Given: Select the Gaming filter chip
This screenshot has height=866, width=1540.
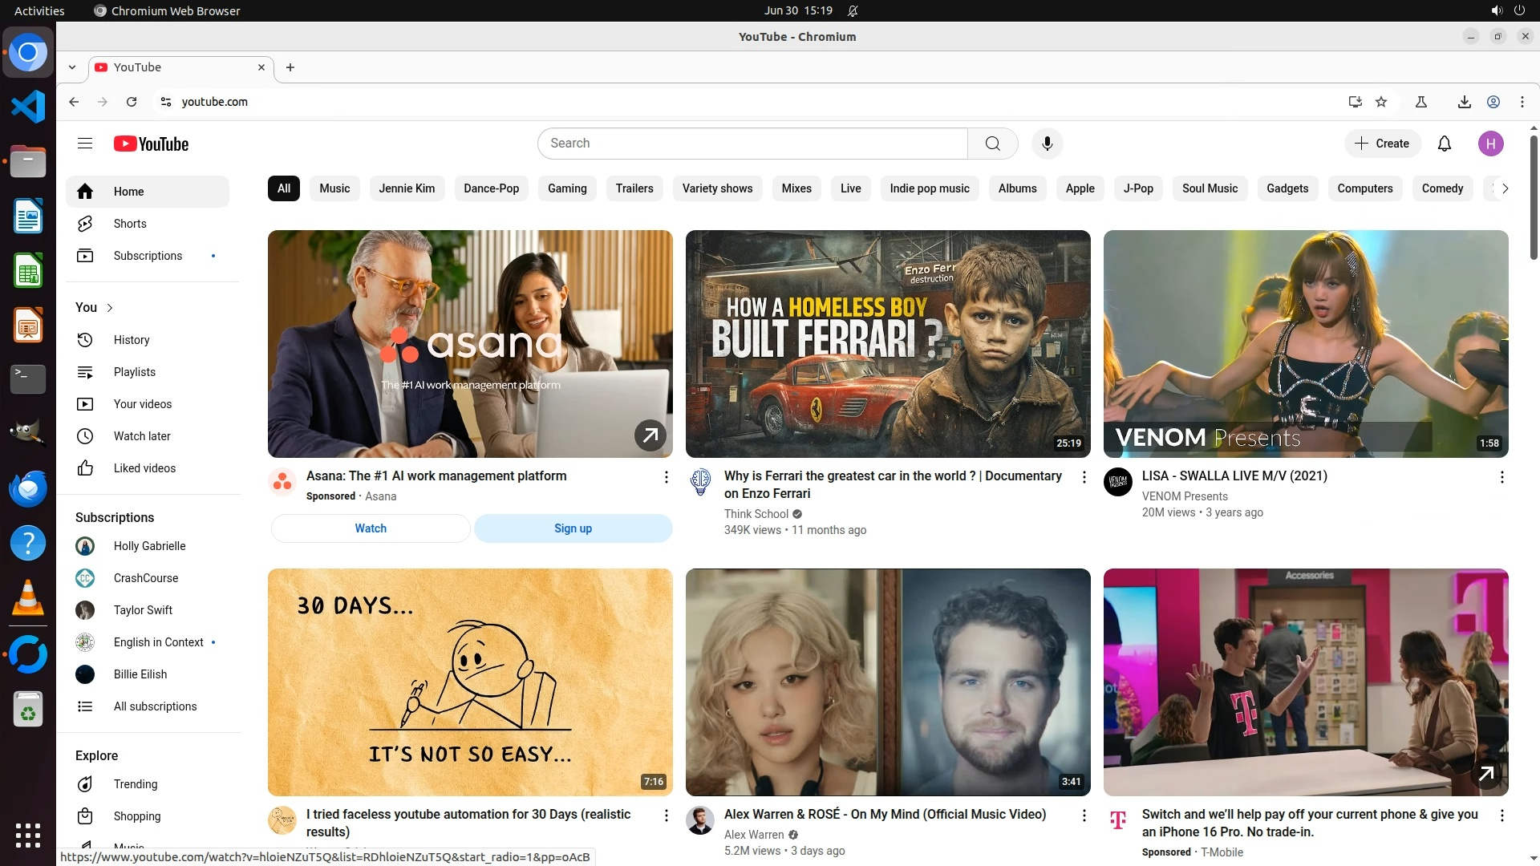Looking at the screenshot, I should [x=567, y=188].
